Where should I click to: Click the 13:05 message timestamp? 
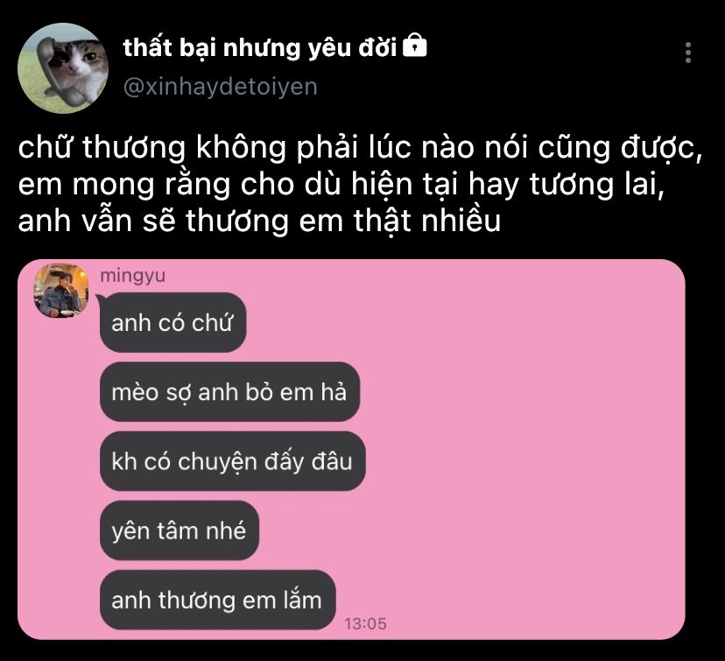365,623
